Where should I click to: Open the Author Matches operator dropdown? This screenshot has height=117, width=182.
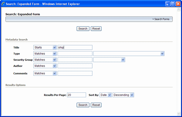[x=45, y=66]
